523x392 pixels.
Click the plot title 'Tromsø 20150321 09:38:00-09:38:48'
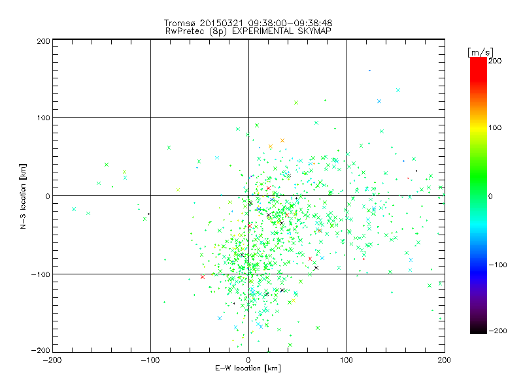[x=248, y=23]
